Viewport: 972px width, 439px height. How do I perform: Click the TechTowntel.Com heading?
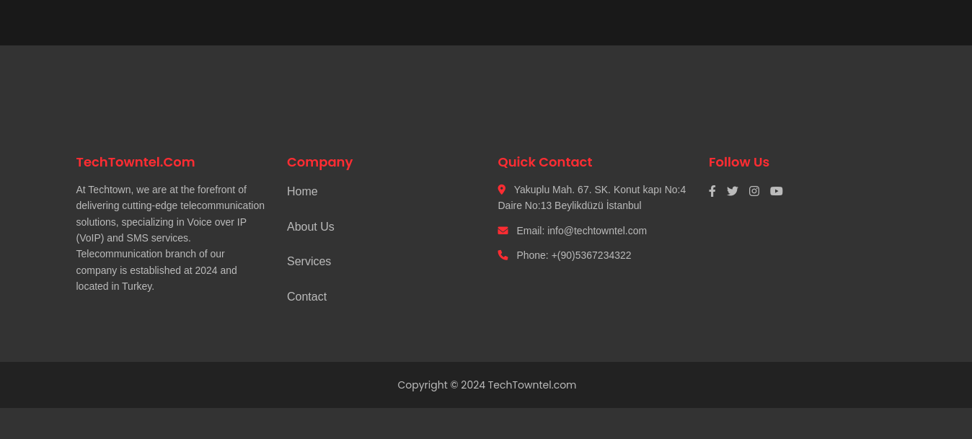pos(136,162)
